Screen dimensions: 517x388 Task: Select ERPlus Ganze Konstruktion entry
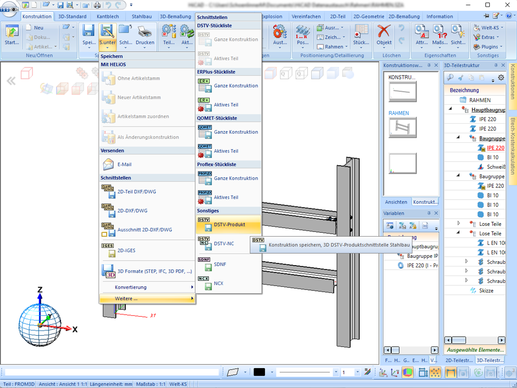click(x=229, y=86)
